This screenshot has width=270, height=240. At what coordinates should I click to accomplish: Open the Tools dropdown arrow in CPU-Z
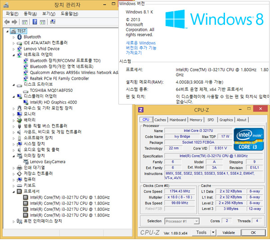[213, 233]
